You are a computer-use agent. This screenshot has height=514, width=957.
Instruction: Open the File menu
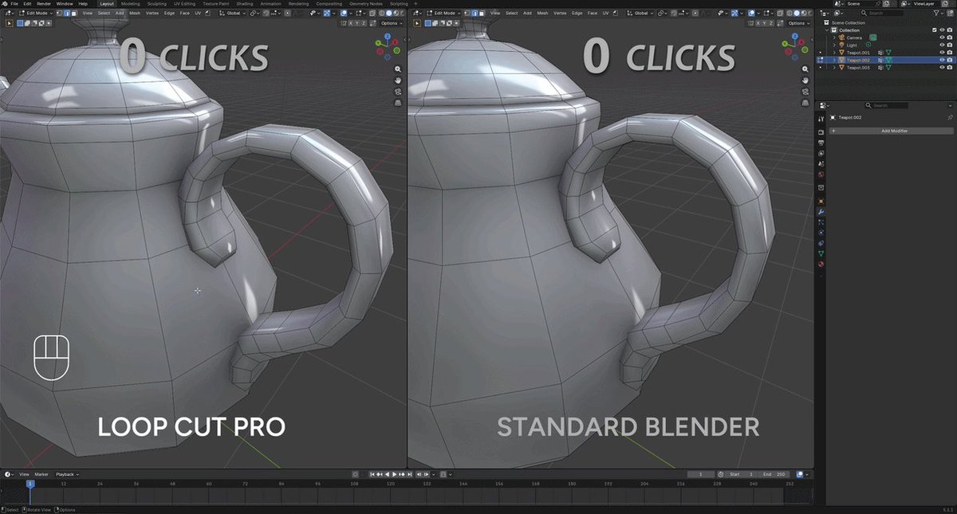[x=14, y=3]
